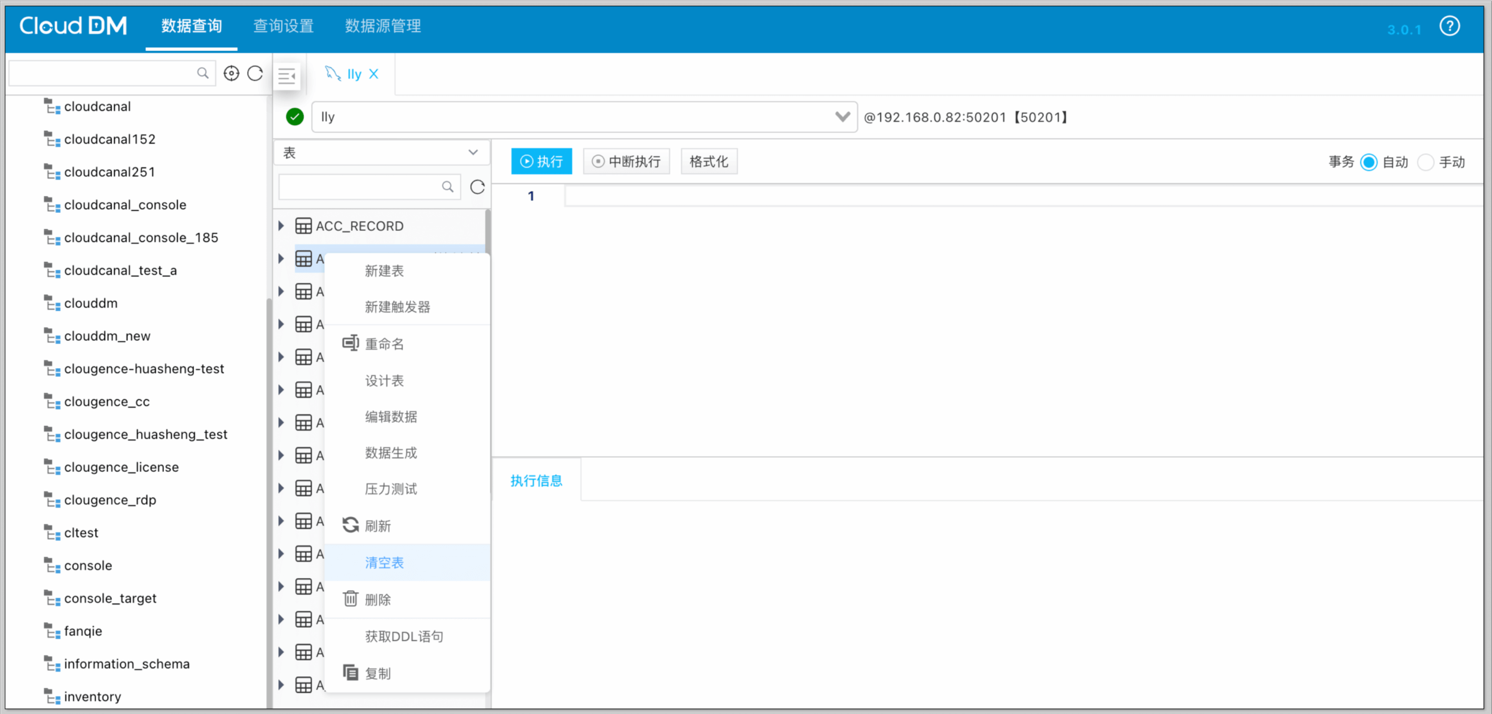
Task: Select the 自动 transaction radio button
Action: pyautogui.click(x=1369, y=162)
